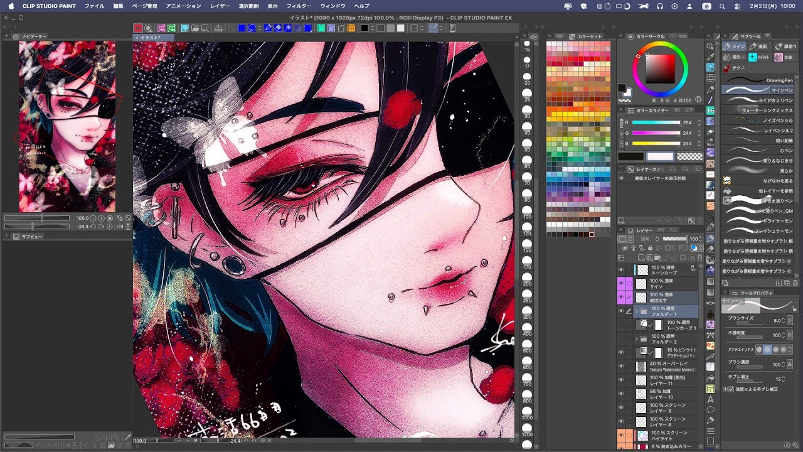Click the delete layer trash icon
The height and width of the screenshot is (452, 803).
pos(699,257)
